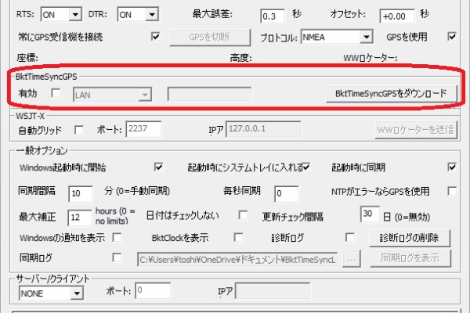Check 日付はチェックしない checkbox

click(243, 215)
